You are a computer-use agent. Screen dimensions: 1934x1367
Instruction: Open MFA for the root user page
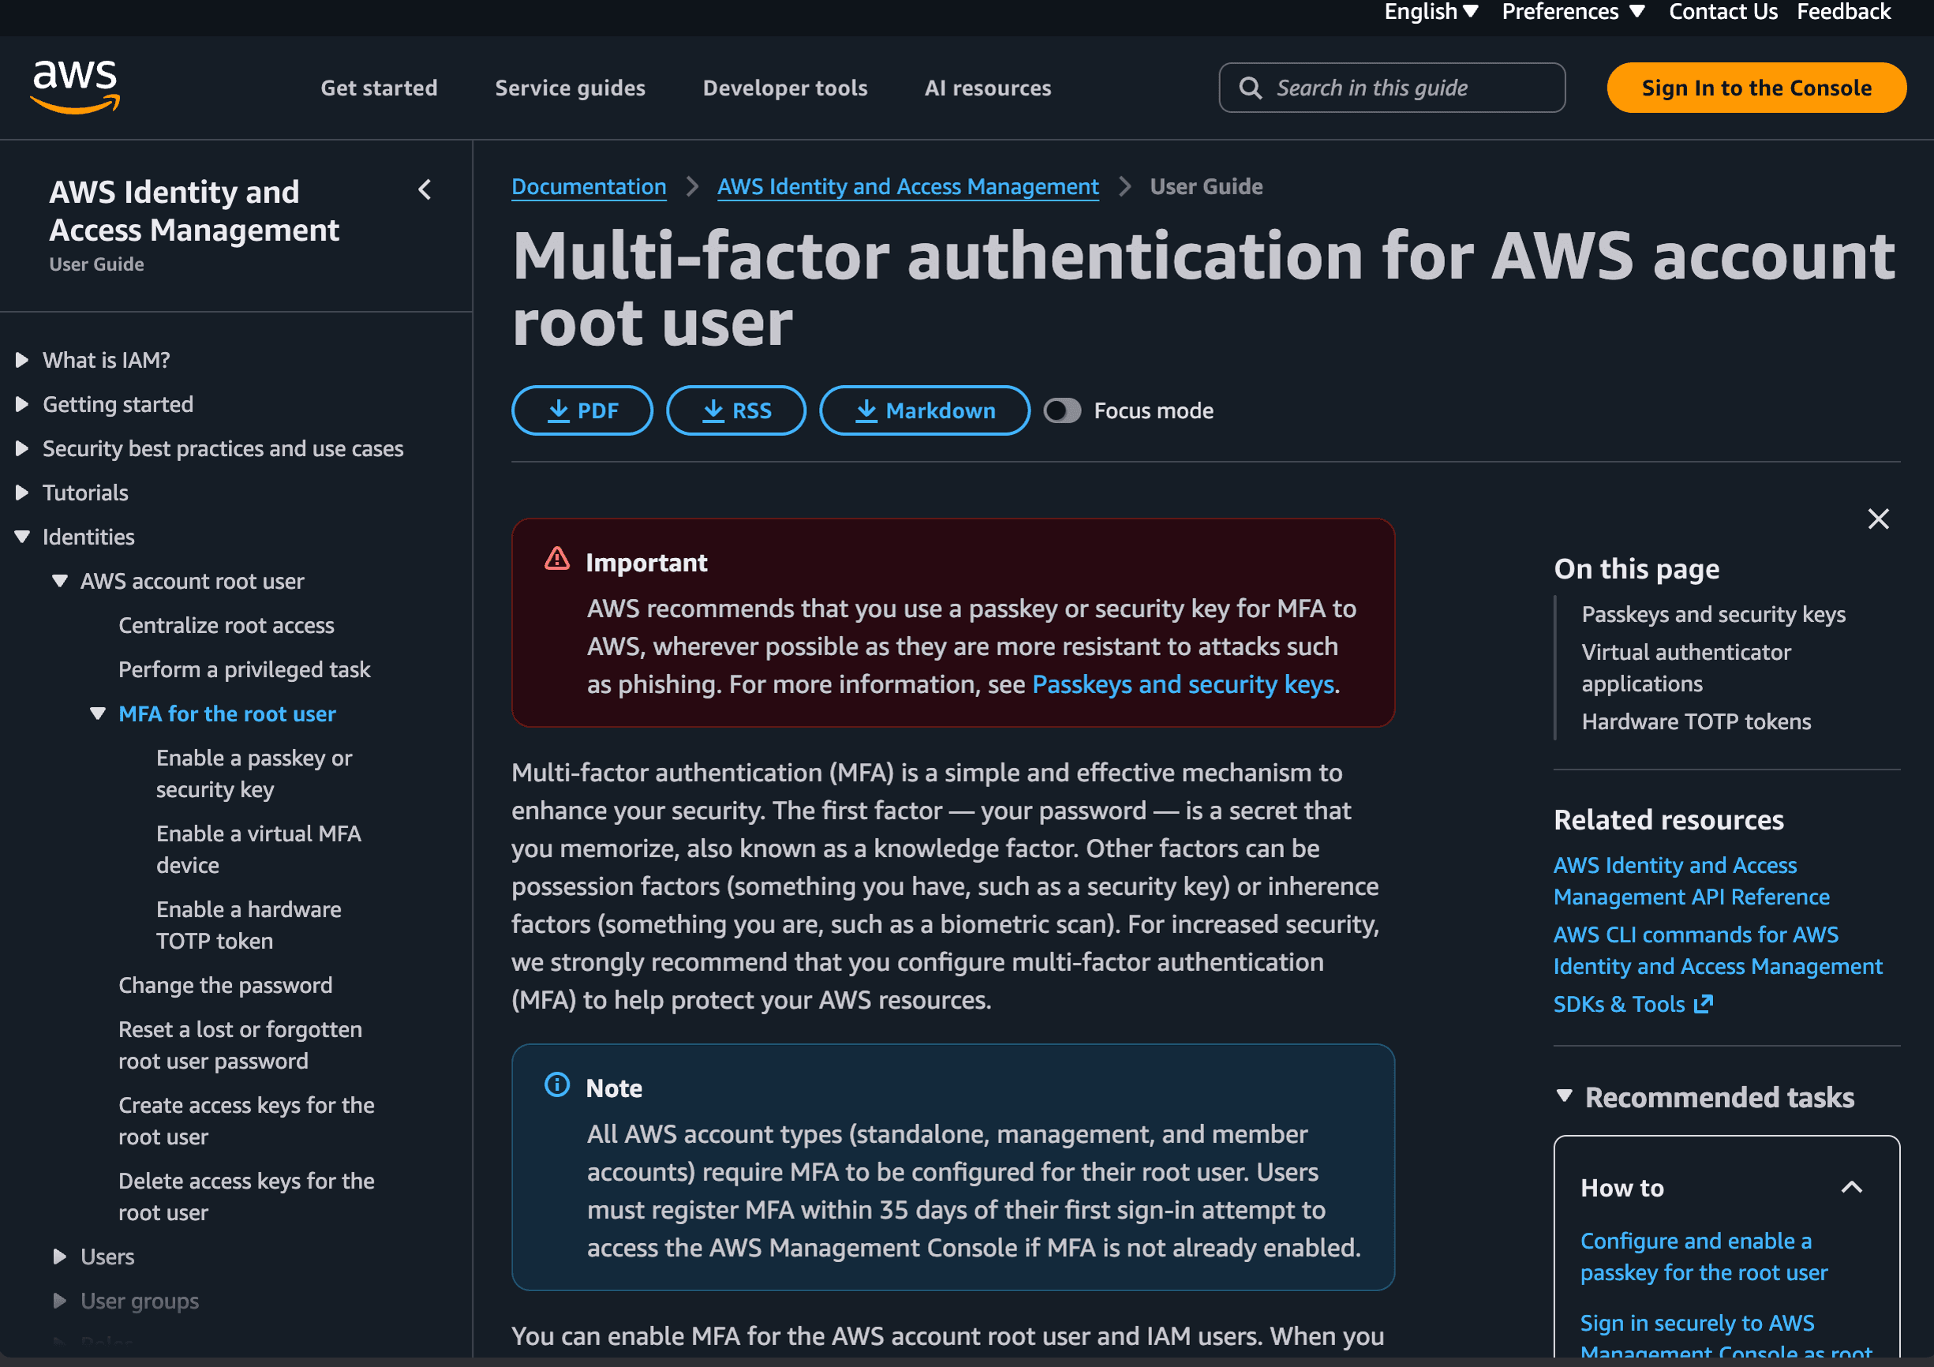[x=226, y=713]
